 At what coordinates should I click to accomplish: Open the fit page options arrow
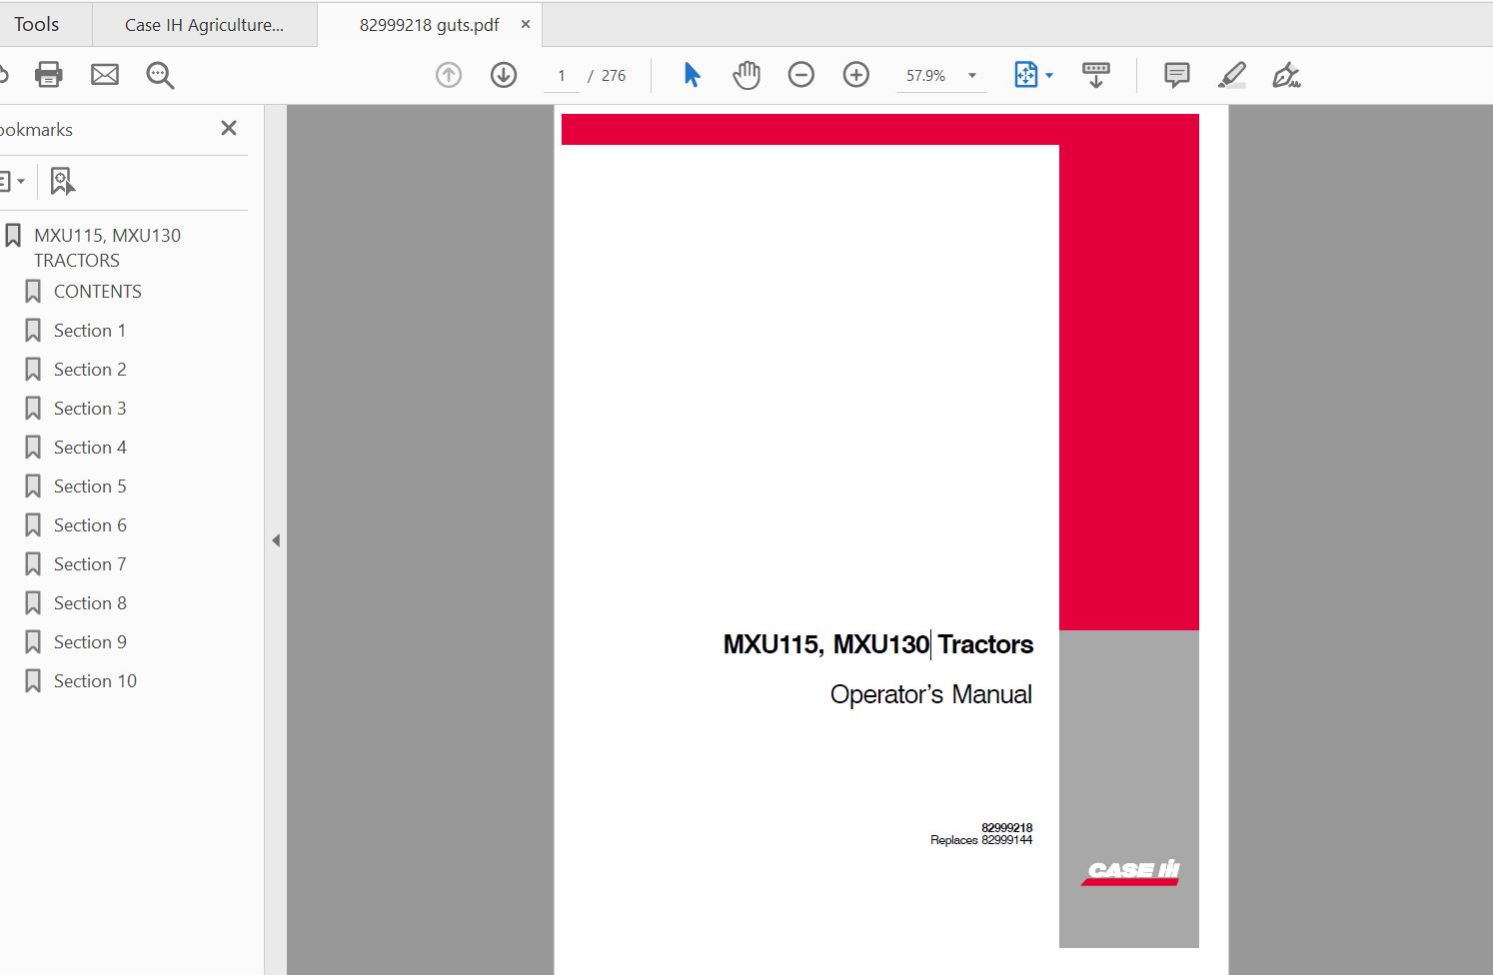1049,76
